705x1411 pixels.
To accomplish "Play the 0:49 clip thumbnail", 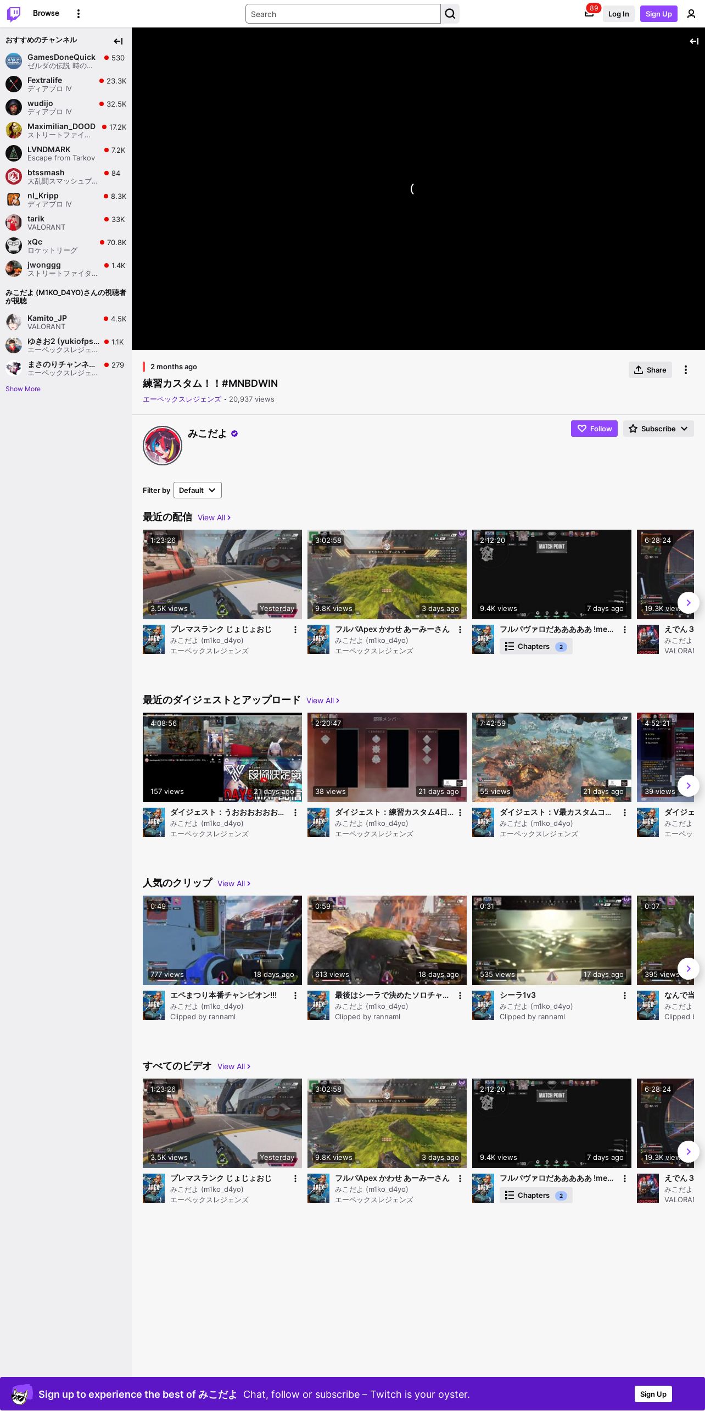I will (222, 940).
